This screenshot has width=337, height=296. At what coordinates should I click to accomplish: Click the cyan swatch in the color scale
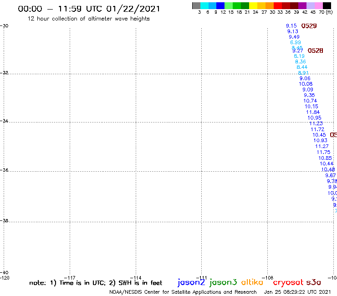point(204,5)
